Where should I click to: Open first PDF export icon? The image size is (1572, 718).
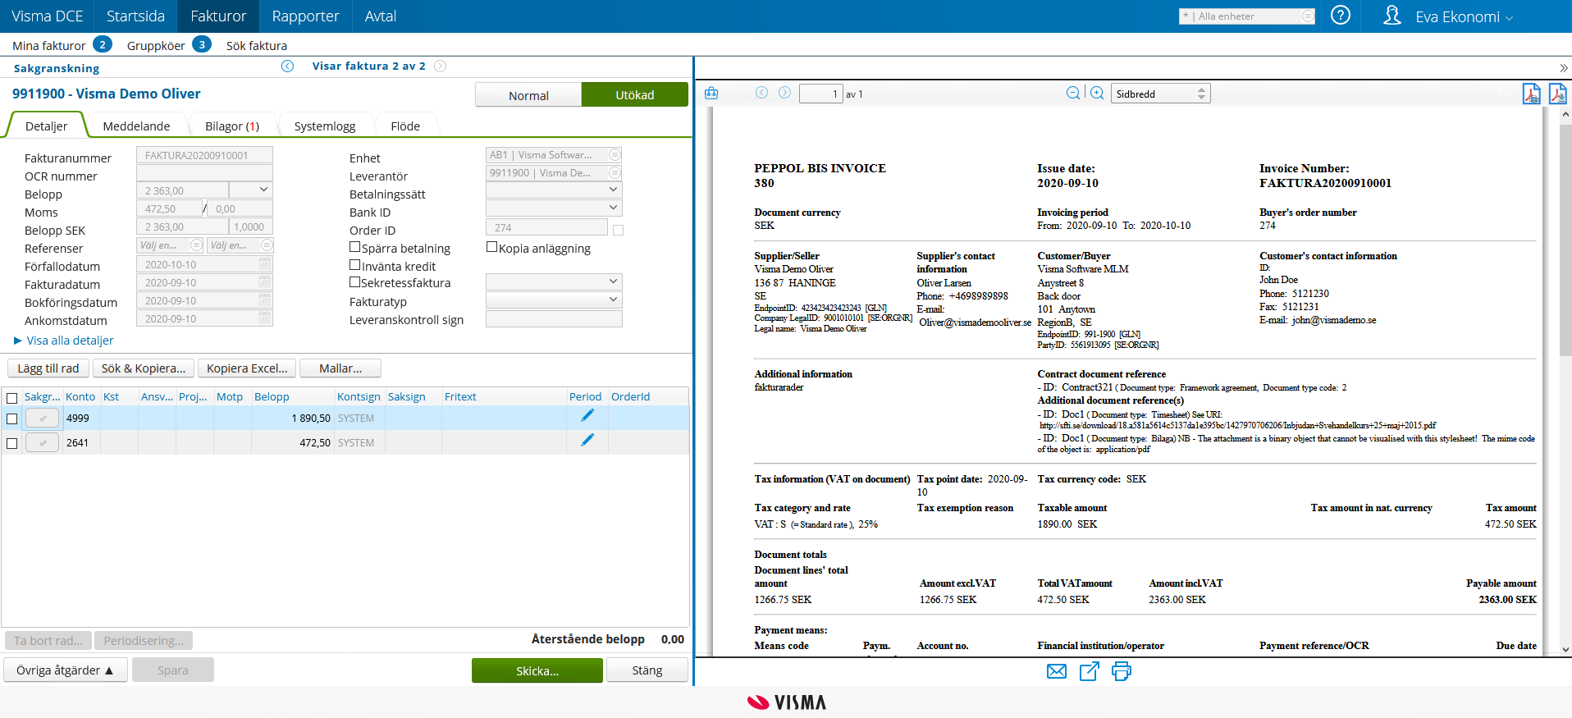tap(1531, 94)
